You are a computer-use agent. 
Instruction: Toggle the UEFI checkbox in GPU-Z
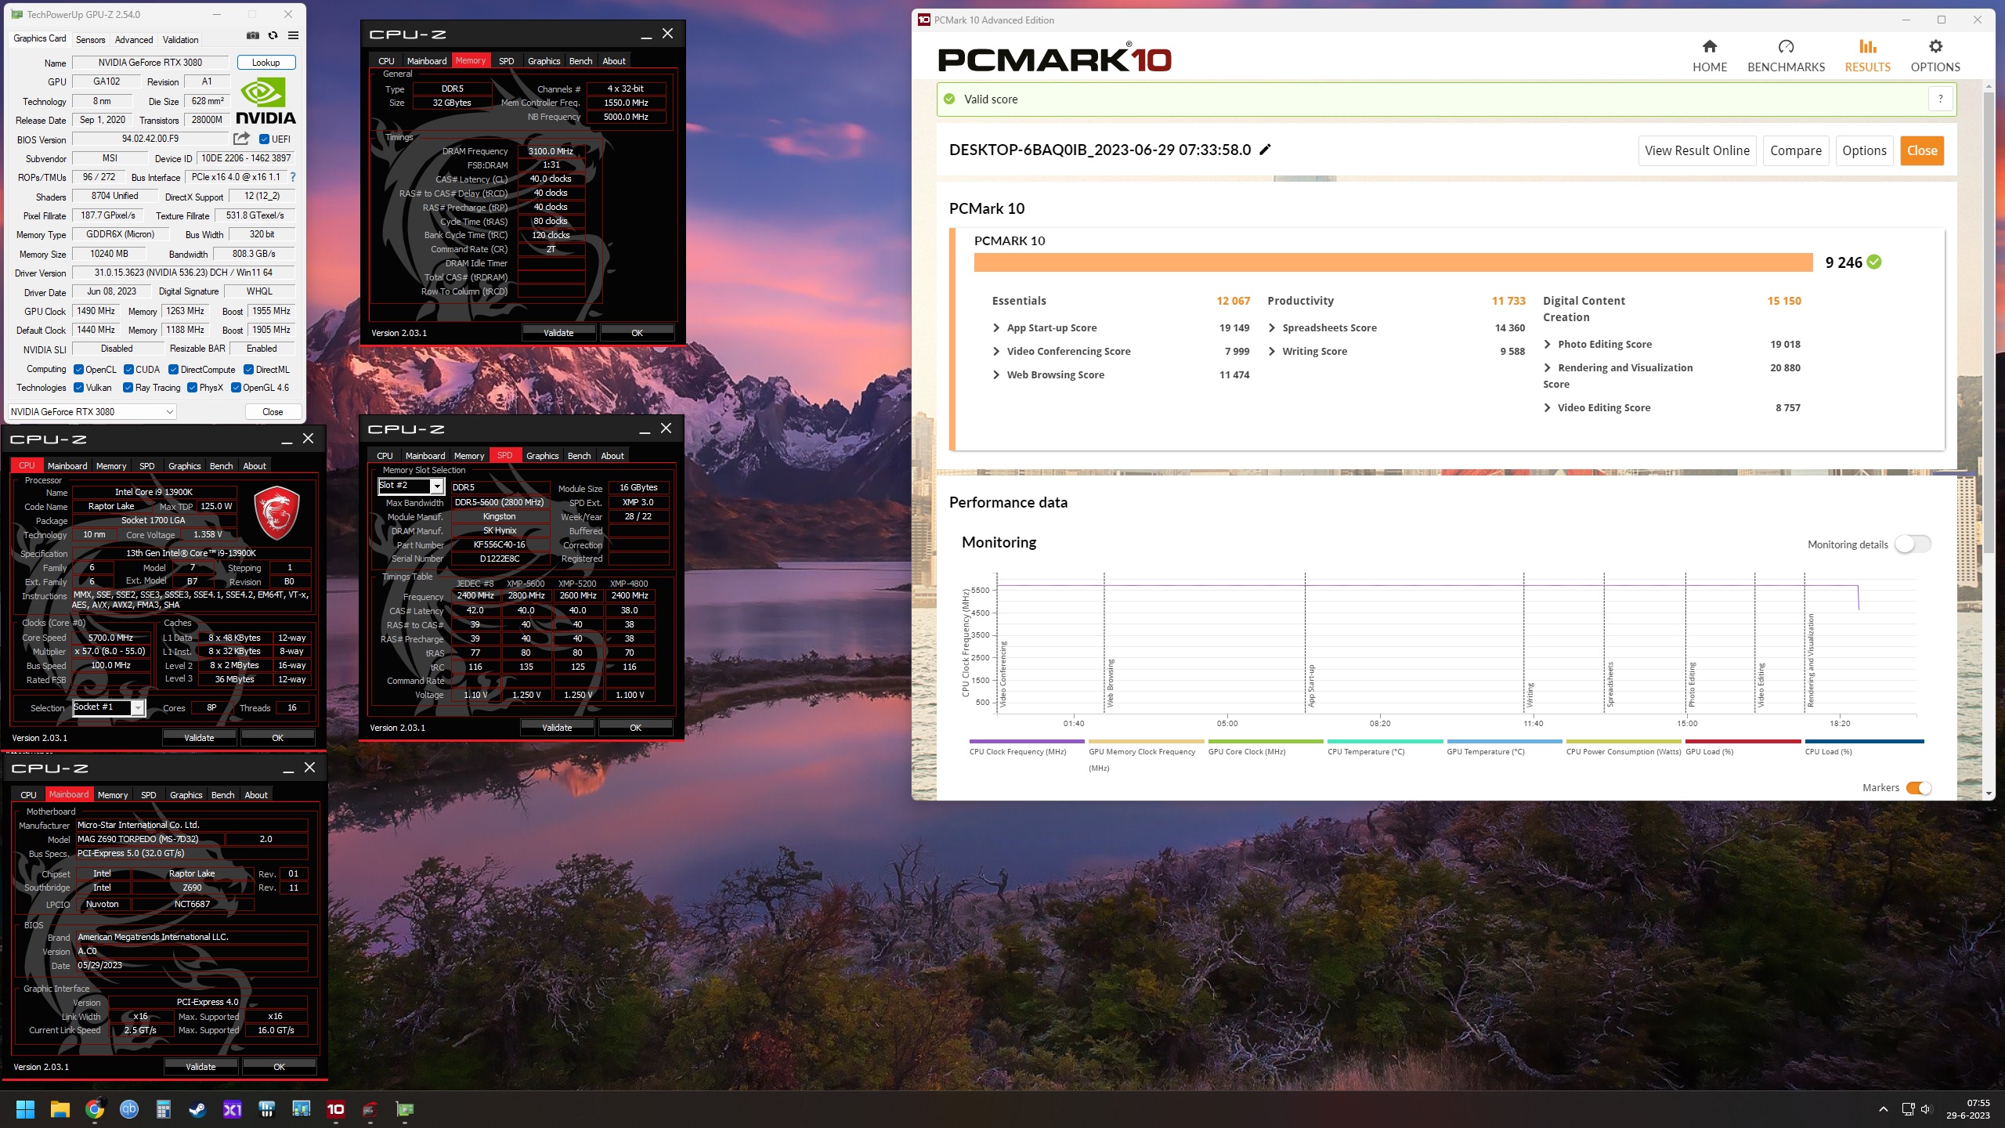pos(264,139)
